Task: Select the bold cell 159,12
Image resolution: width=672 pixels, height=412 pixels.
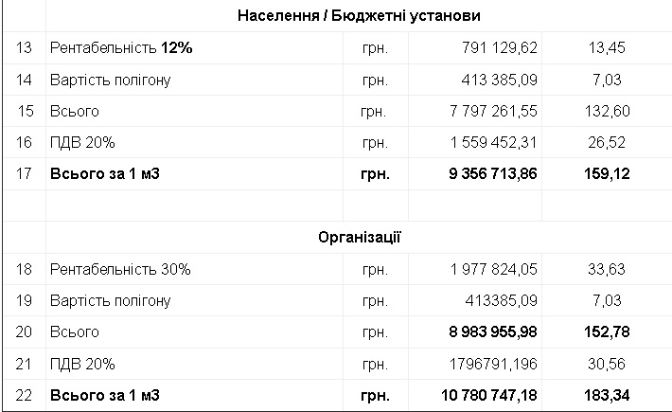Action: tap(607, 173)
